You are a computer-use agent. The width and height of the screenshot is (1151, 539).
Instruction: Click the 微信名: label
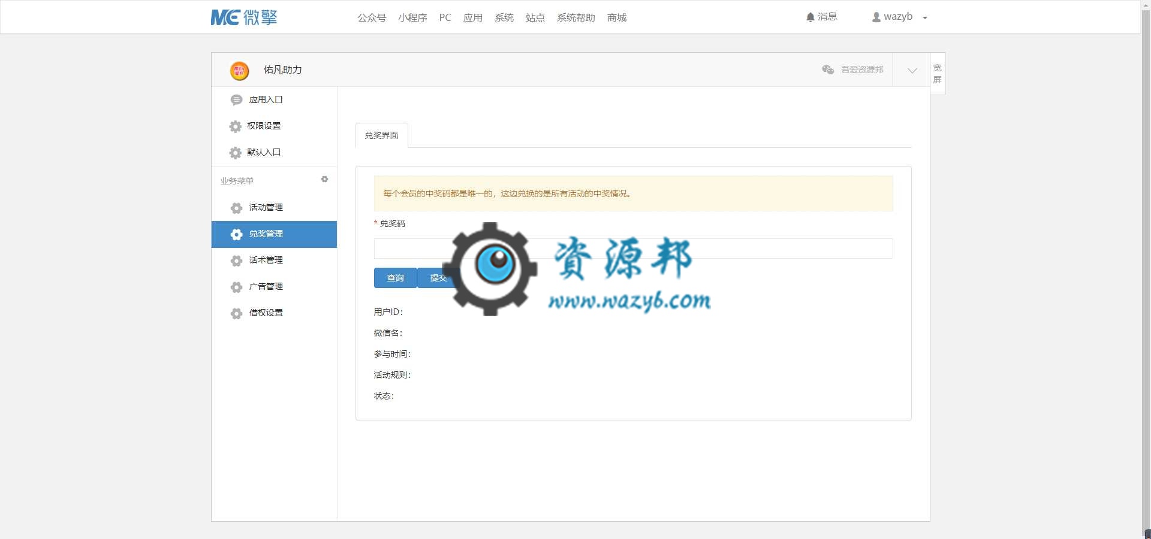click(x=388, y=333)
